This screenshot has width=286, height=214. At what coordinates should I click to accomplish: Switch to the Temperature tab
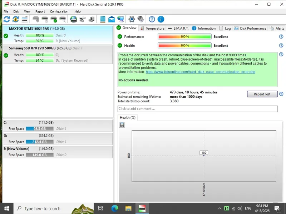pos(153,29)
